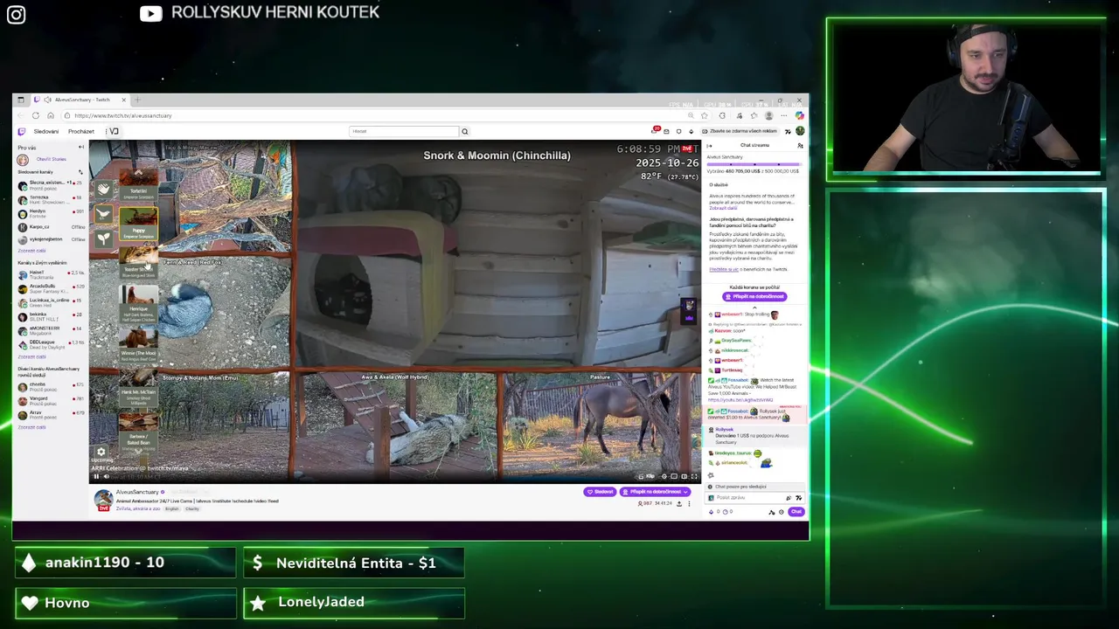The image size is (1119, 629).
Task: Select the AlveusSanctuary browser tab
Action: point(80,100)
